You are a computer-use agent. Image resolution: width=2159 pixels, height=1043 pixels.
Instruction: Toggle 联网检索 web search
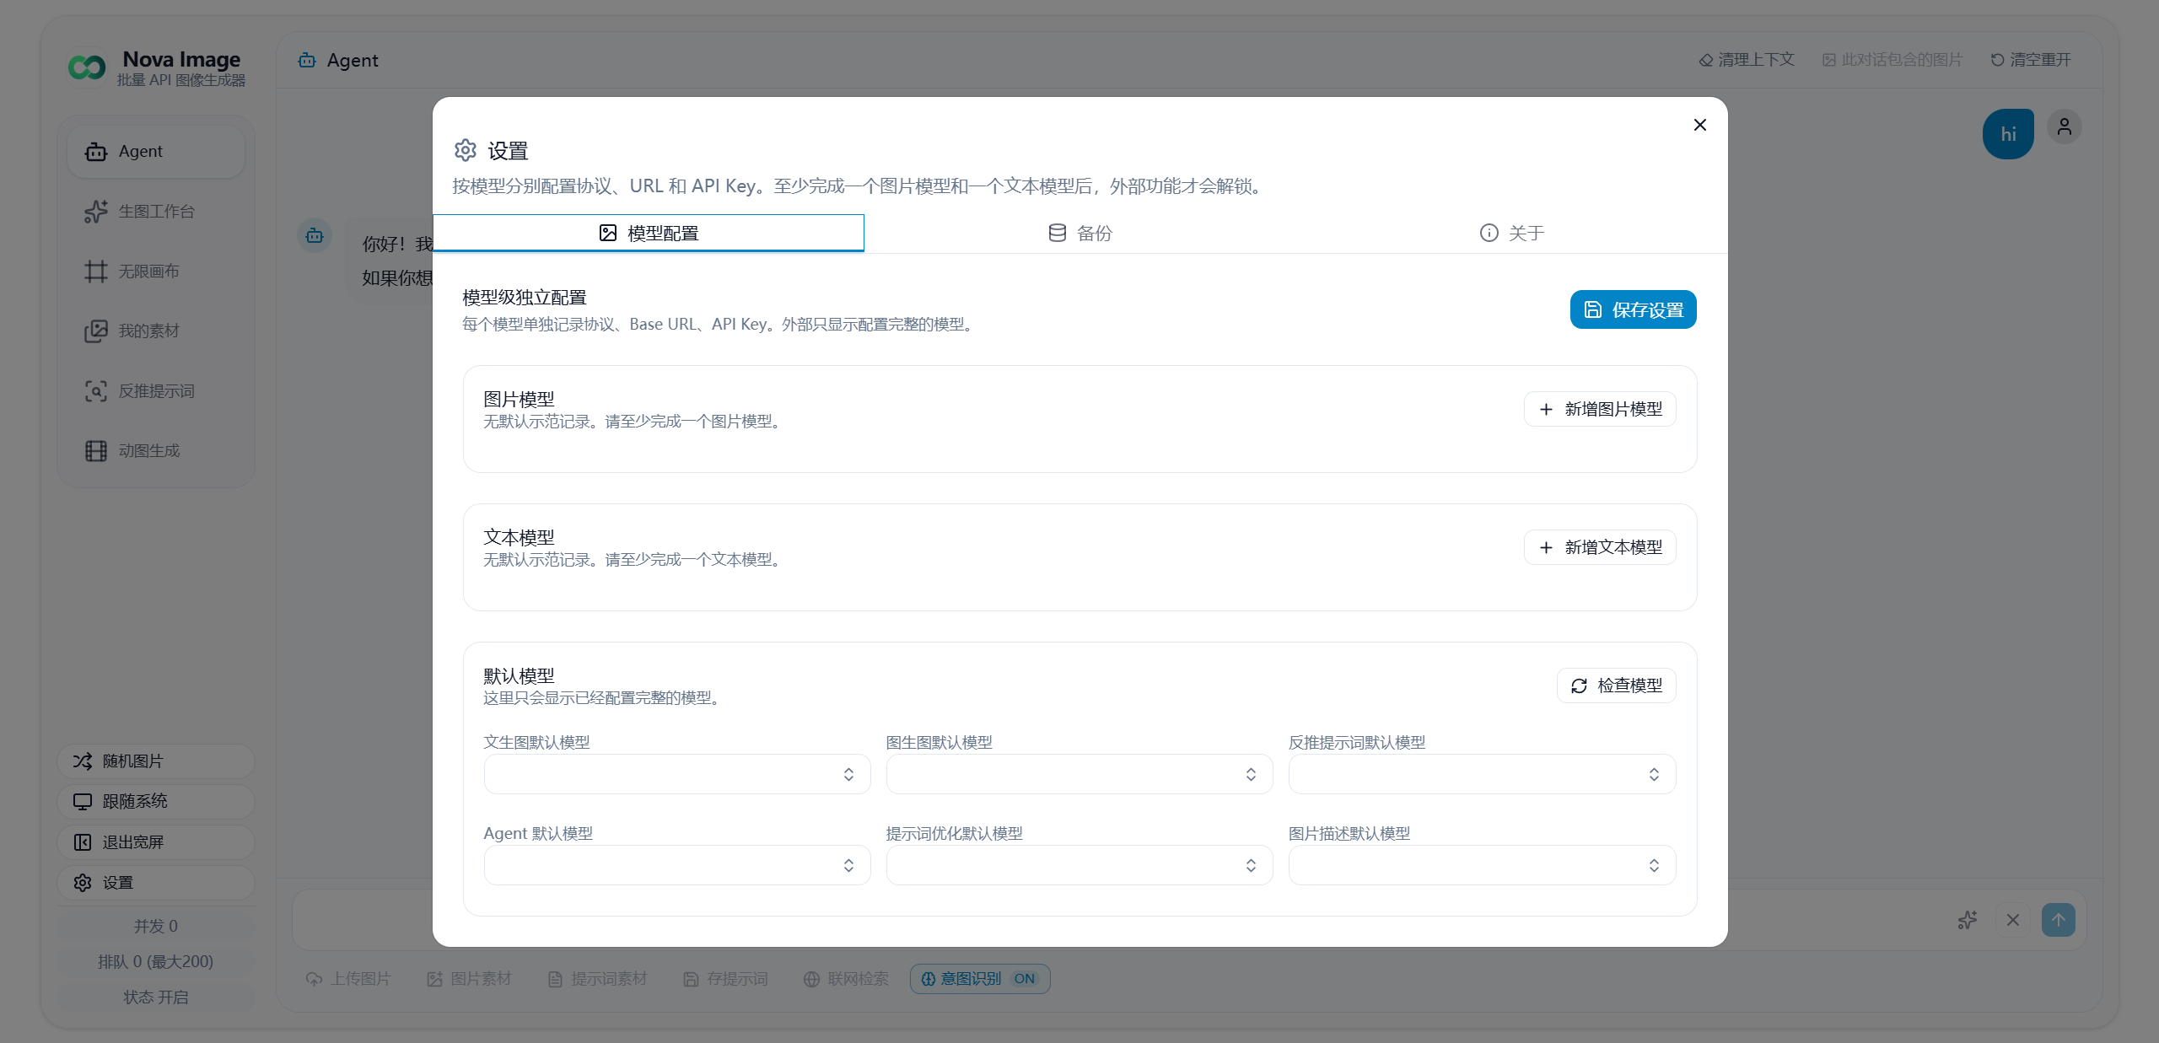(x=847, y=979)
